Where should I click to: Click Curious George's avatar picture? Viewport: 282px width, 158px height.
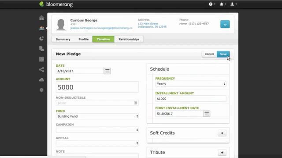coord(61,25)
